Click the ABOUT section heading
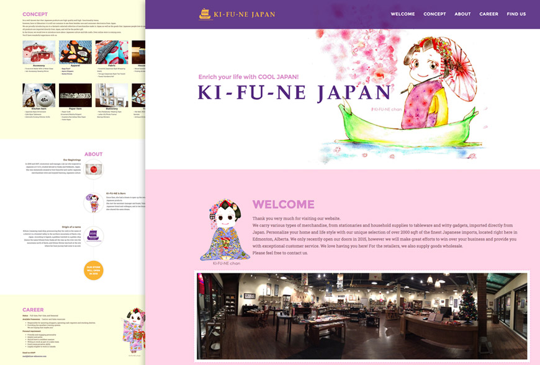 93,154
